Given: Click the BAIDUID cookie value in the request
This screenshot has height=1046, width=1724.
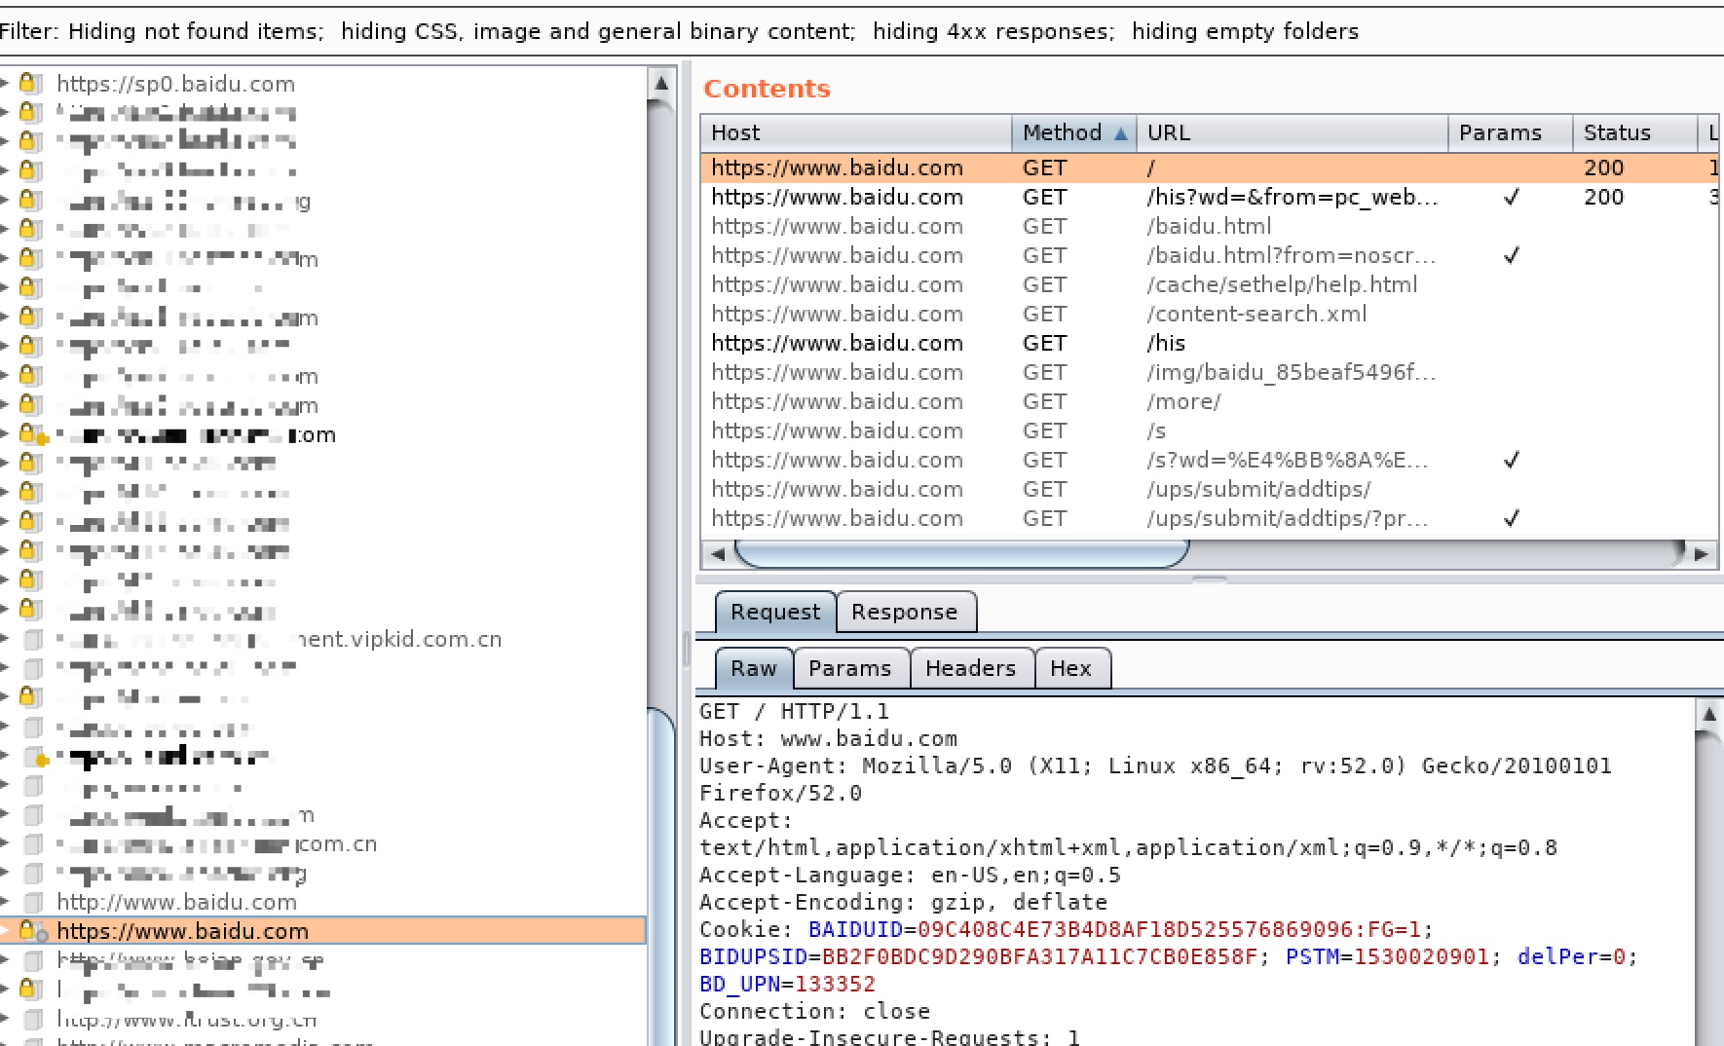Looking at the screenshot, I should (1169, 929).
